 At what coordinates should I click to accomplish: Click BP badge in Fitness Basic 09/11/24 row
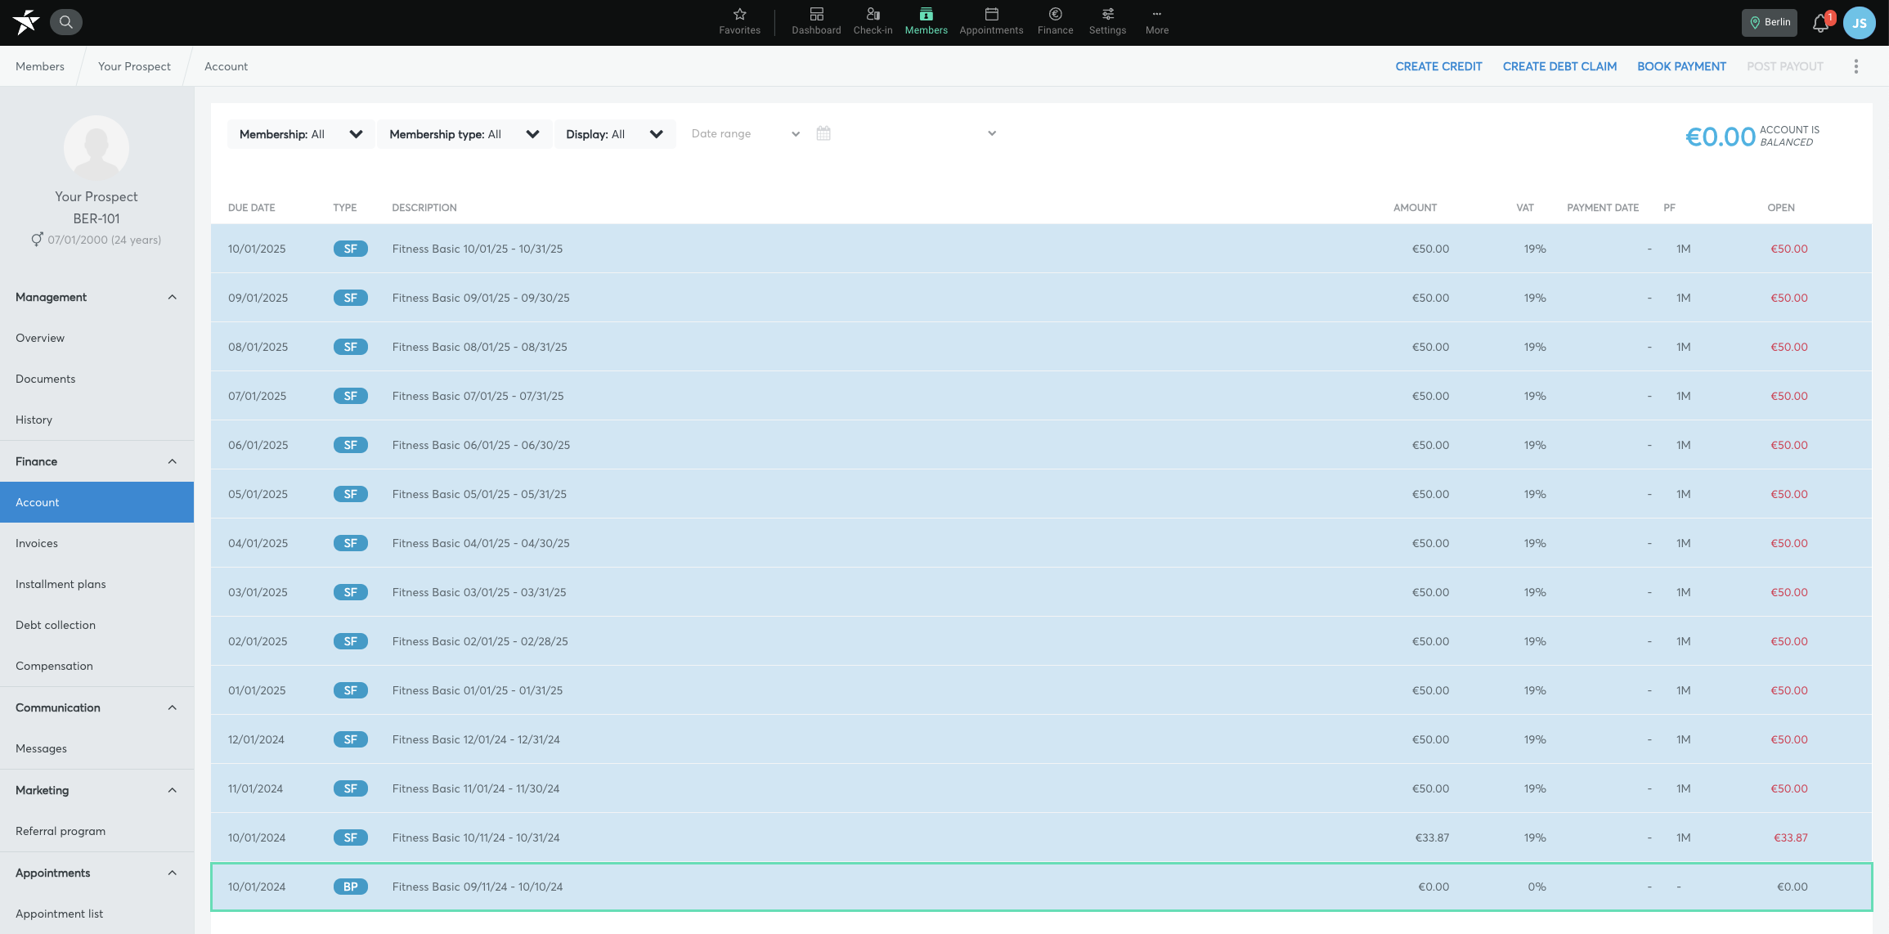coord(350,887)
